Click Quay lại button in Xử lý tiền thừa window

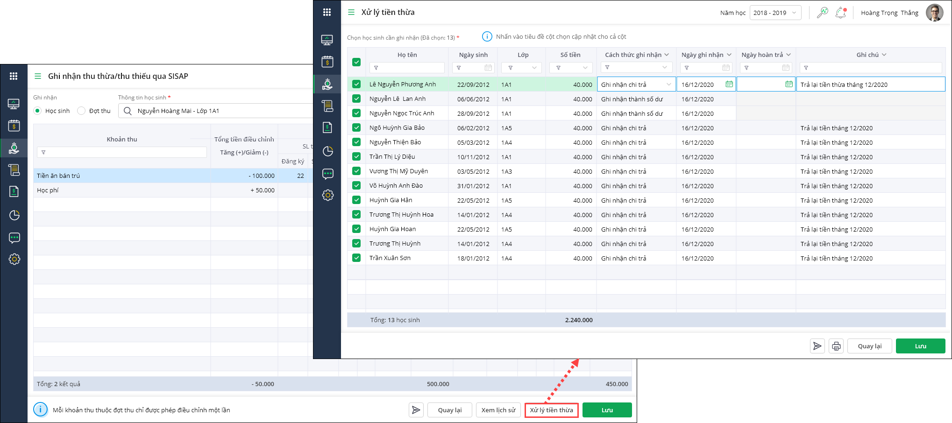coord(870,346)
